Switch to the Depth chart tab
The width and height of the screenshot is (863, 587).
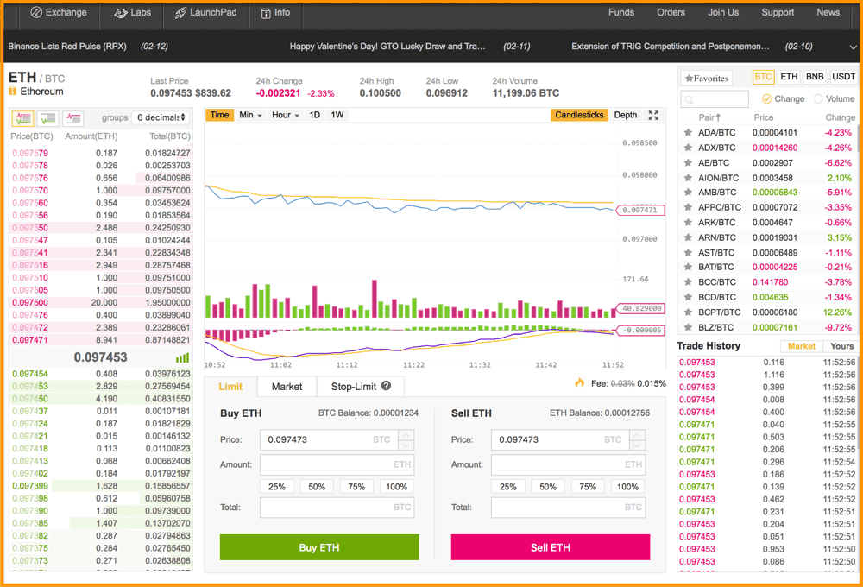coord(625,115)
